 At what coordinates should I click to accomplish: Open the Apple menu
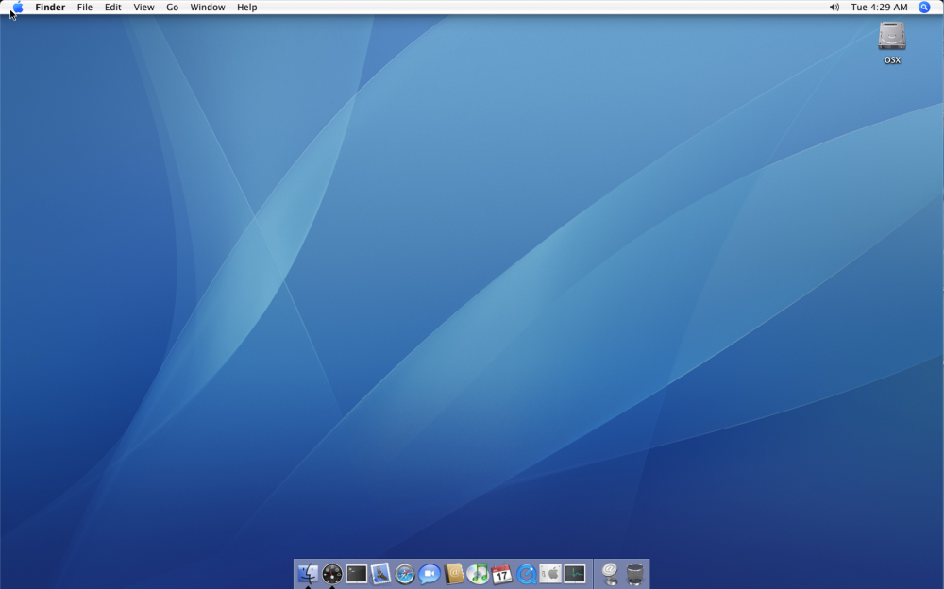tap(18, 8)
